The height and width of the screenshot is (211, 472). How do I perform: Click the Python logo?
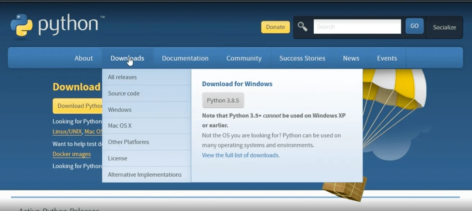[x=58, y=26]
